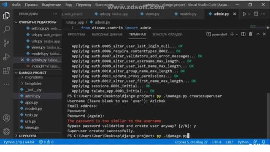Open the Accounts menu icon

coord(6,118)
